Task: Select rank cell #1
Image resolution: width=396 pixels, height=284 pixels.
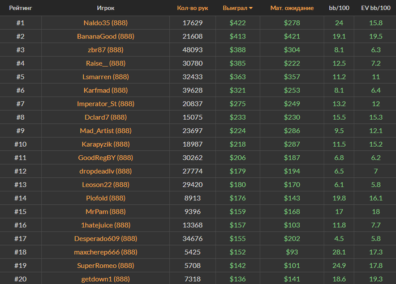Action: pos(20,23)
